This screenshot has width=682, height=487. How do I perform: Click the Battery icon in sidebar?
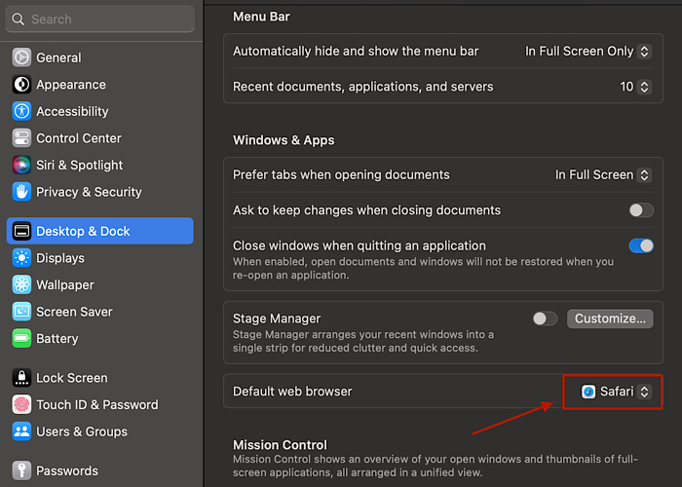pyautogui.click(x=21, y=338)
